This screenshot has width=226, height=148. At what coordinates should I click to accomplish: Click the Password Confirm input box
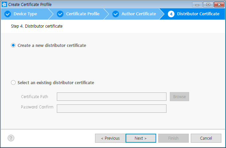[111, 109]
